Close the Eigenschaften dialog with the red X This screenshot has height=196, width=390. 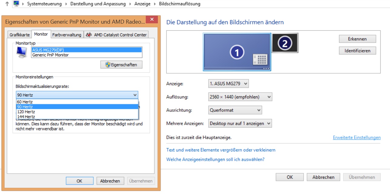coord(152,20)
